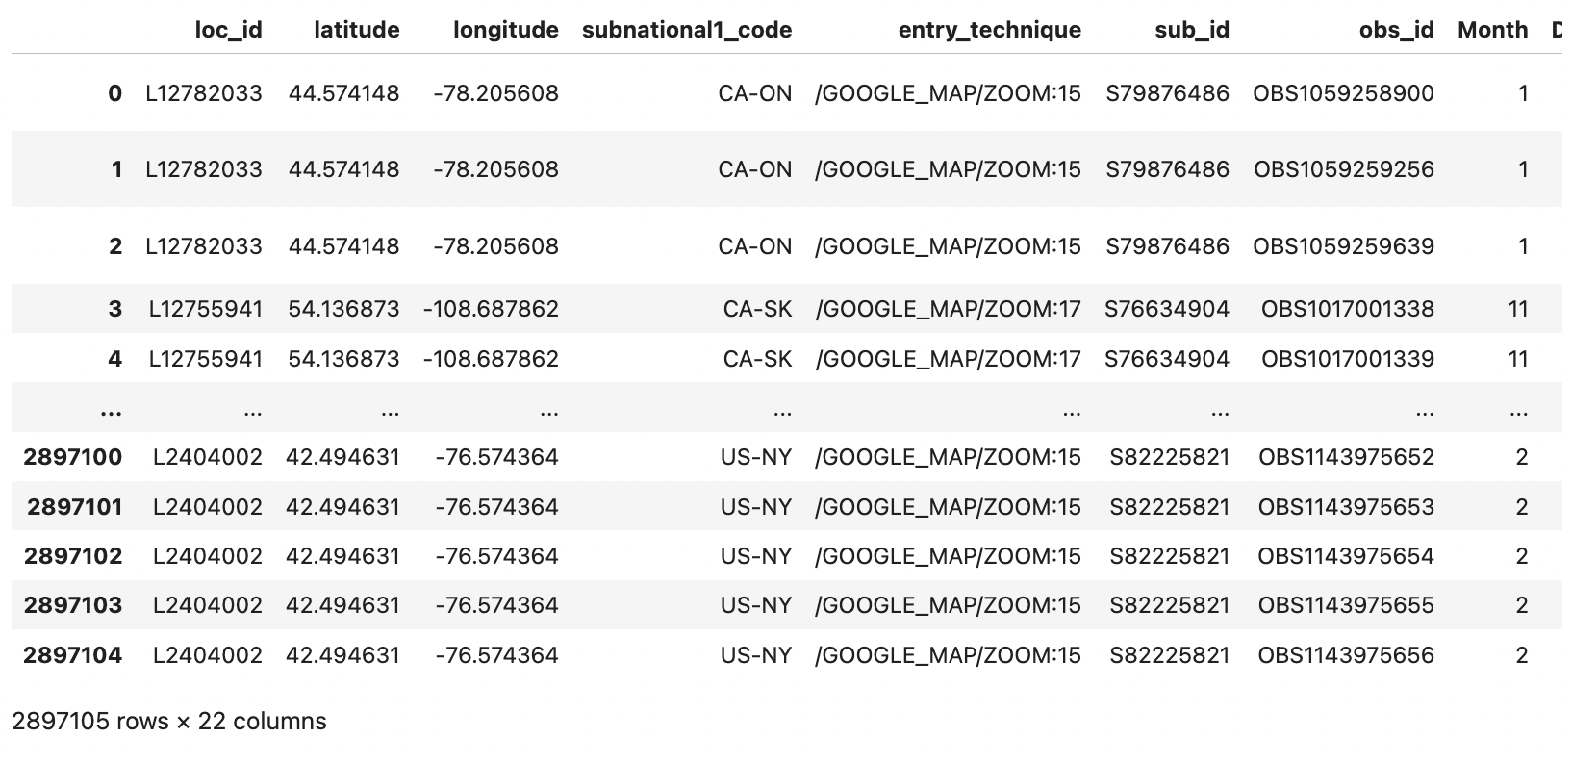Click the entry_technique column header
Screen dimensions: 1572x764
990,30
